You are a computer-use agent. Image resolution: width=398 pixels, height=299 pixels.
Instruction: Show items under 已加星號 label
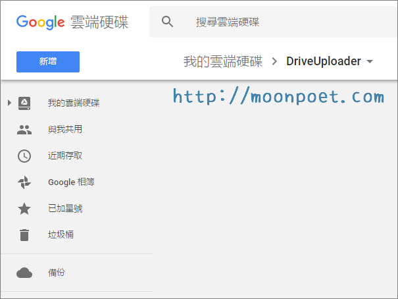click(65, 209)
